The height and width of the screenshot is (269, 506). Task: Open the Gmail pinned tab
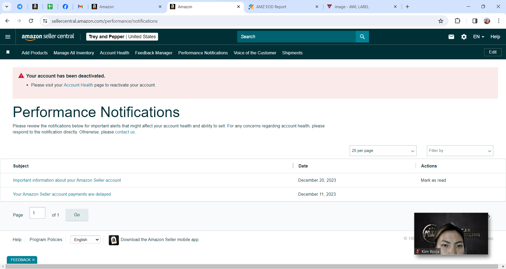[x=80, y=7]
